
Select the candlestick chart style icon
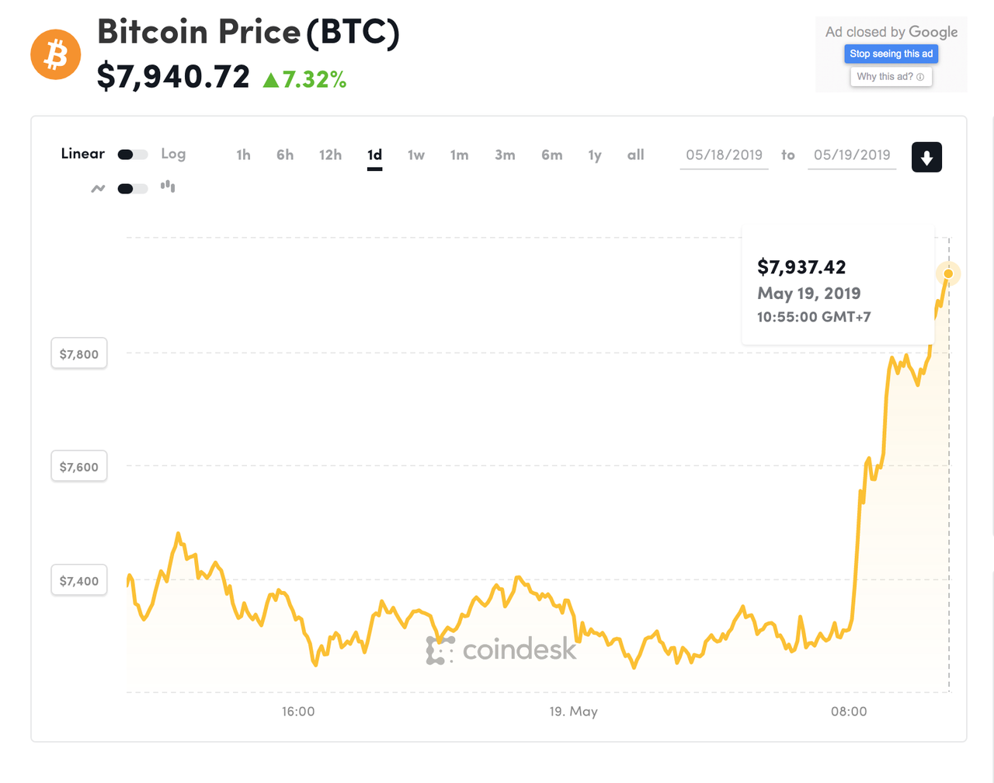[168, 186]
